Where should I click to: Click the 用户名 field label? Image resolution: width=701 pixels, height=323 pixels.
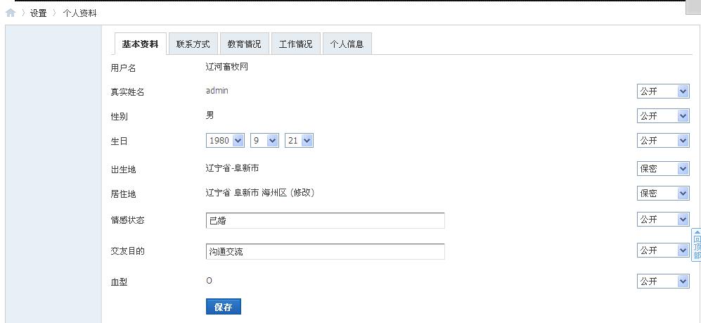point(123,68)
